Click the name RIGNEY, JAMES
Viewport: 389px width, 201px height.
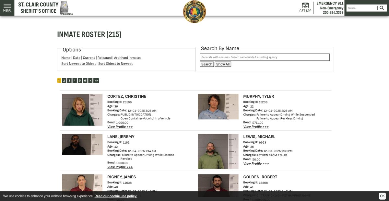click(122, 177)
